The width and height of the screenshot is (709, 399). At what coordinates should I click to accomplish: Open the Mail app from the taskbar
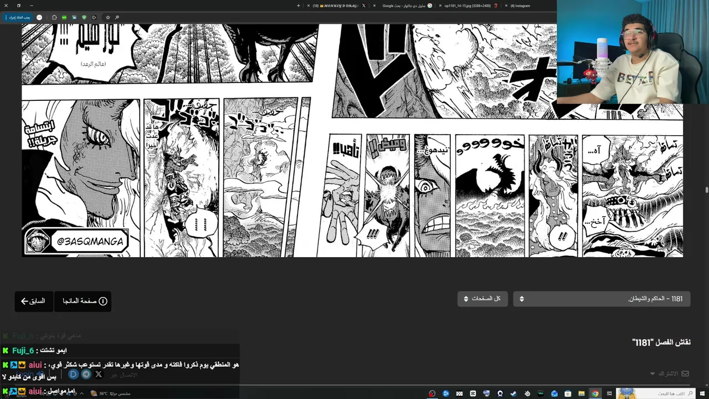[x=554, y=393]
